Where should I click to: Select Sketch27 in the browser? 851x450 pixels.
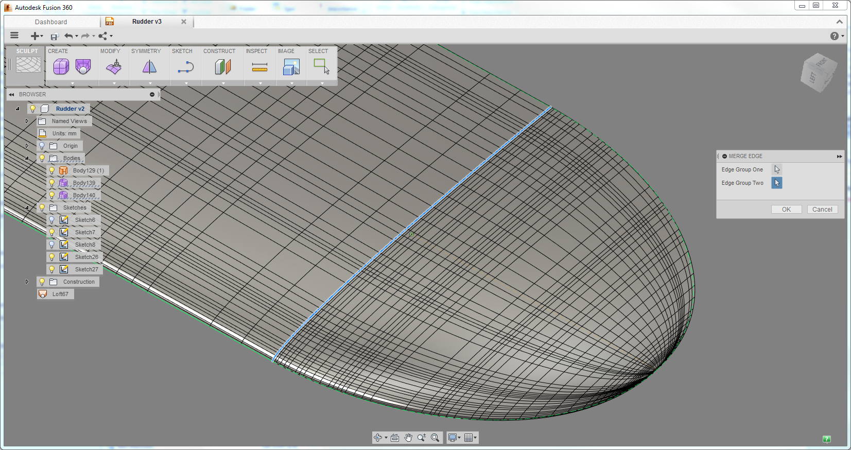pyautogui.click(x=86, y=269)
